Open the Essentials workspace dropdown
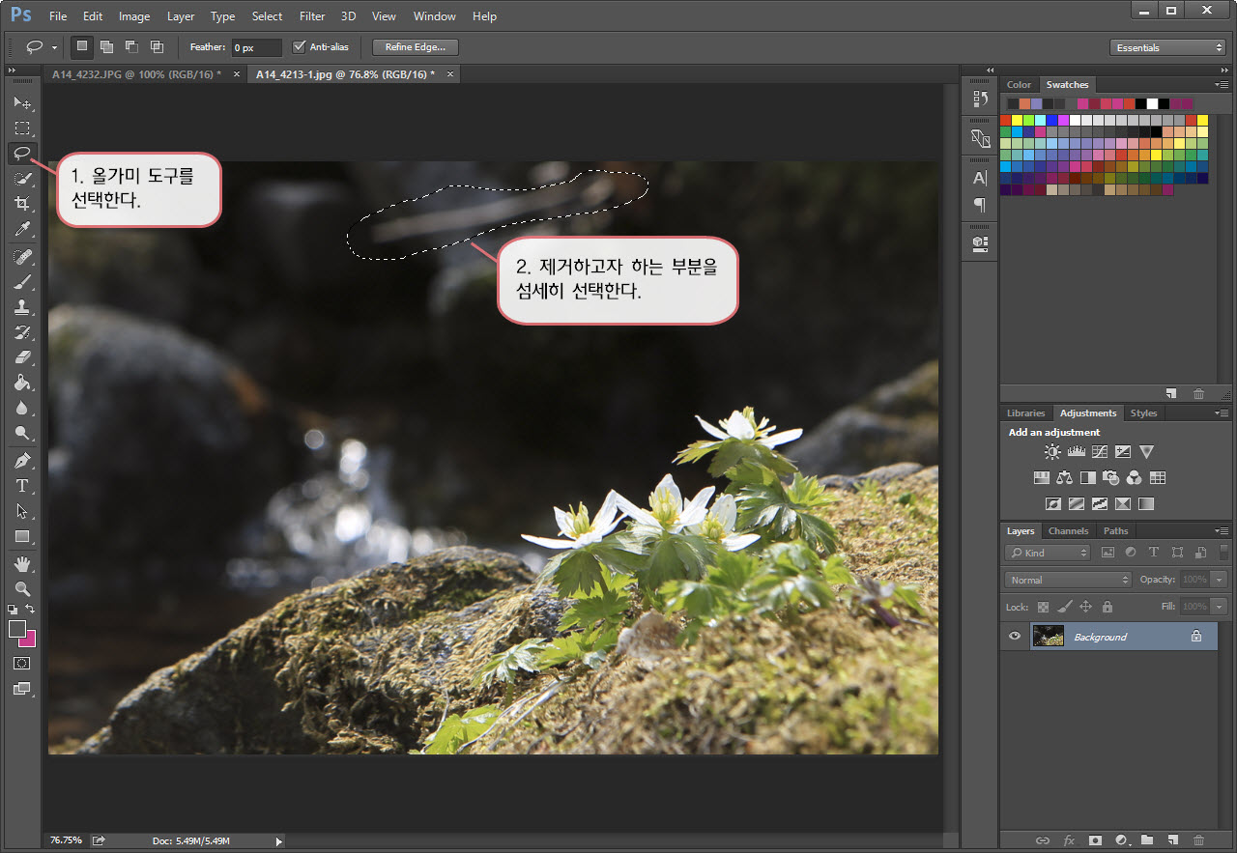 coord(1167,47)
